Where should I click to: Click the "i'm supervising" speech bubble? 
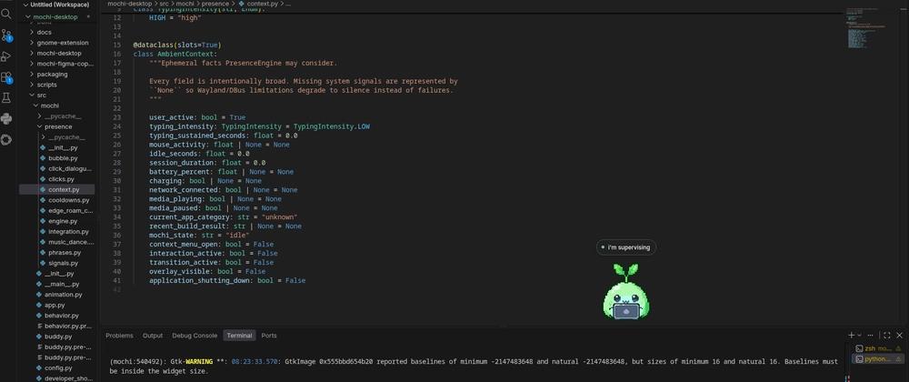pos(626,247)
